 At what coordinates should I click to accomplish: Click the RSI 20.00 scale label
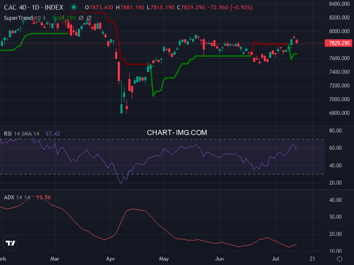point(335,183)
